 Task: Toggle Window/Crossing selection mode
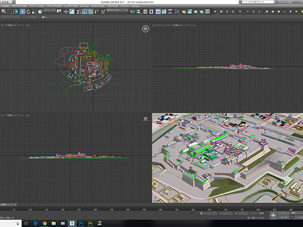16,11
